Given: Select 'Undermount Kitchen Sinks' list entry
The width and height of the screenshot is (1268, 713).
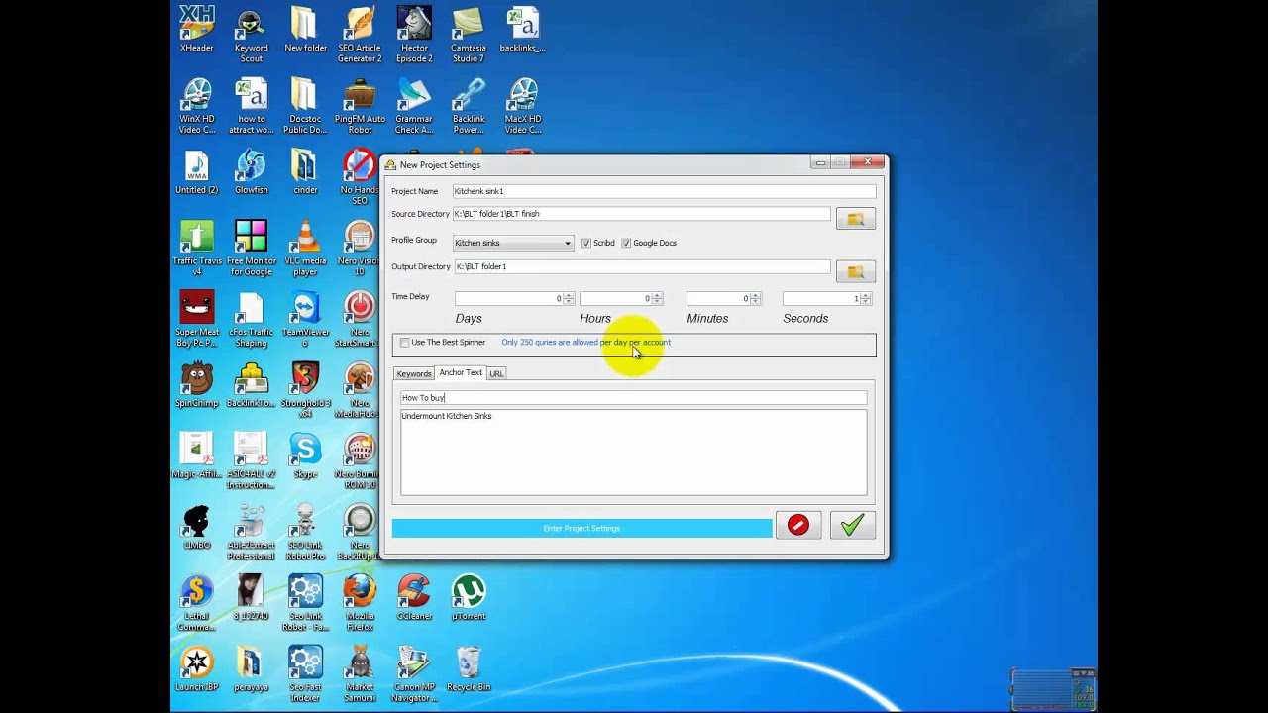Looking at the screenshot, I should pos(447,416).
